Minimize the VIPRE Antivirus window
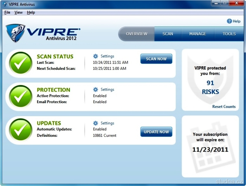The image size is (246, 186). click(x=216, y=3)
